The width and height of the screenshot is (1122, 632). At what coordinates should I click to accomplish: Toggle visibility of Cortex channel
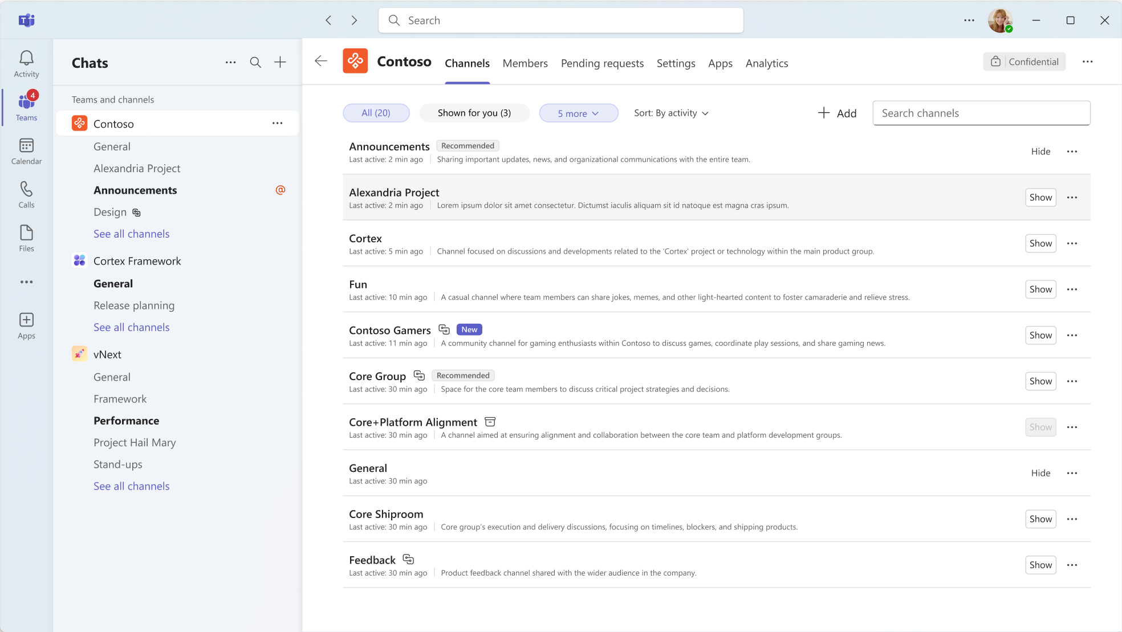tap(1040, 243)
